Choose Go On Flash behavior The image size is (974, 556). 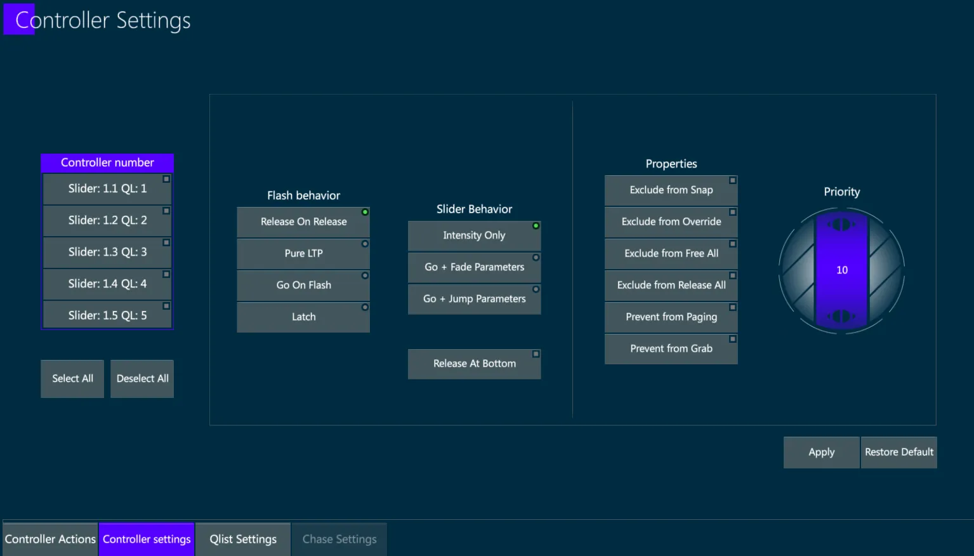tap(303, 285)
